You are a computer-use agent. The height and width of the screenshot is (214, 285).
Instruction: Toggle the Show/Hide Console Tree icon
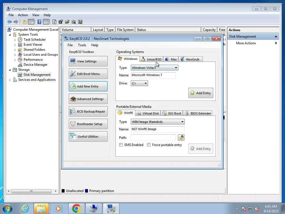31,22
